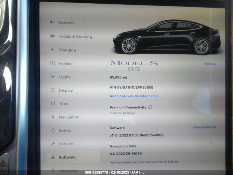Open the Controls menu

point(66,23)
